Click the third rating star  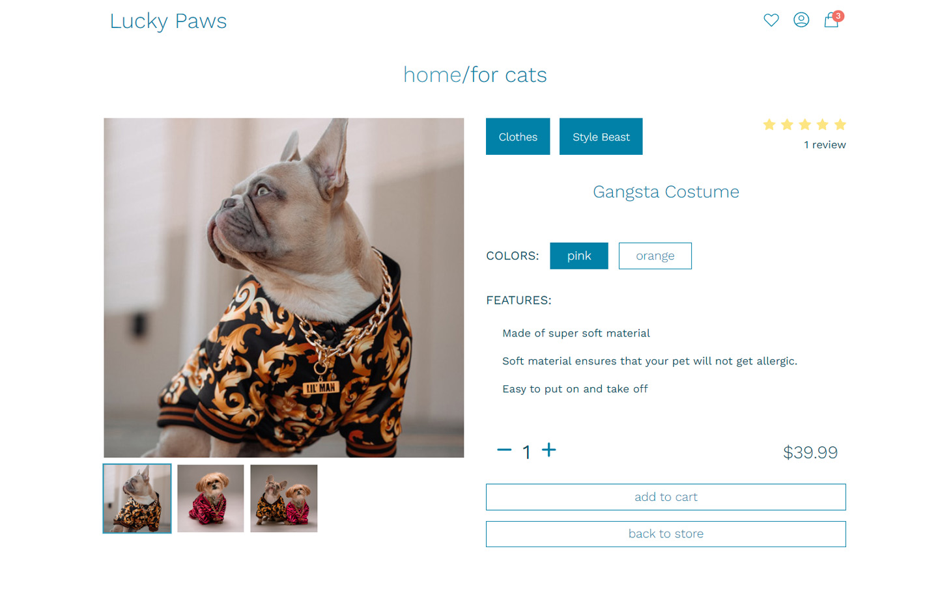coord(805,124)
